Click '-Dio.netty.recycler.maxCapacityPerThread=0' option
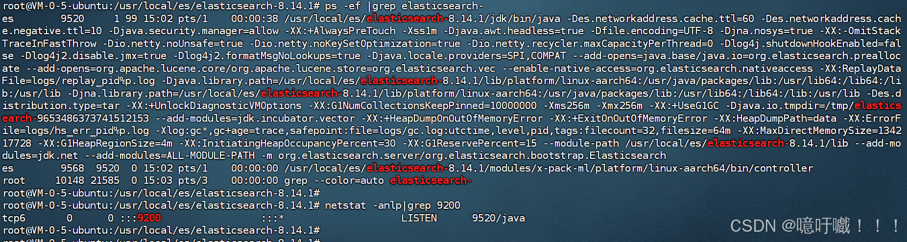This screenshot has width=907, height=242. [x=590, y=44]
